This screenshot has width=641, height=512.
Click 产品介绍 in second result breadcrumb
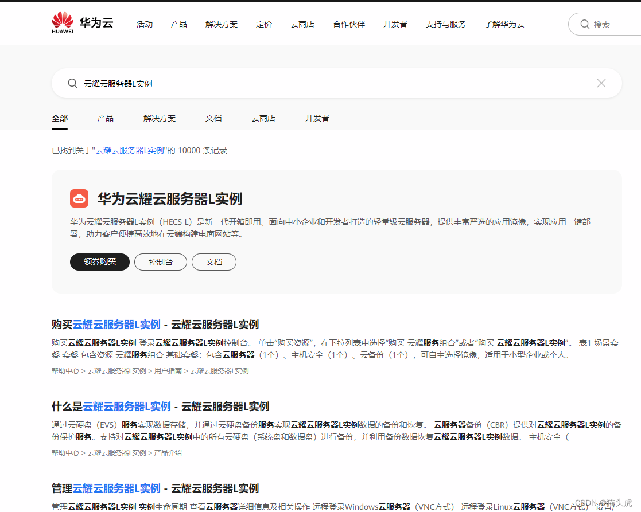168,453
